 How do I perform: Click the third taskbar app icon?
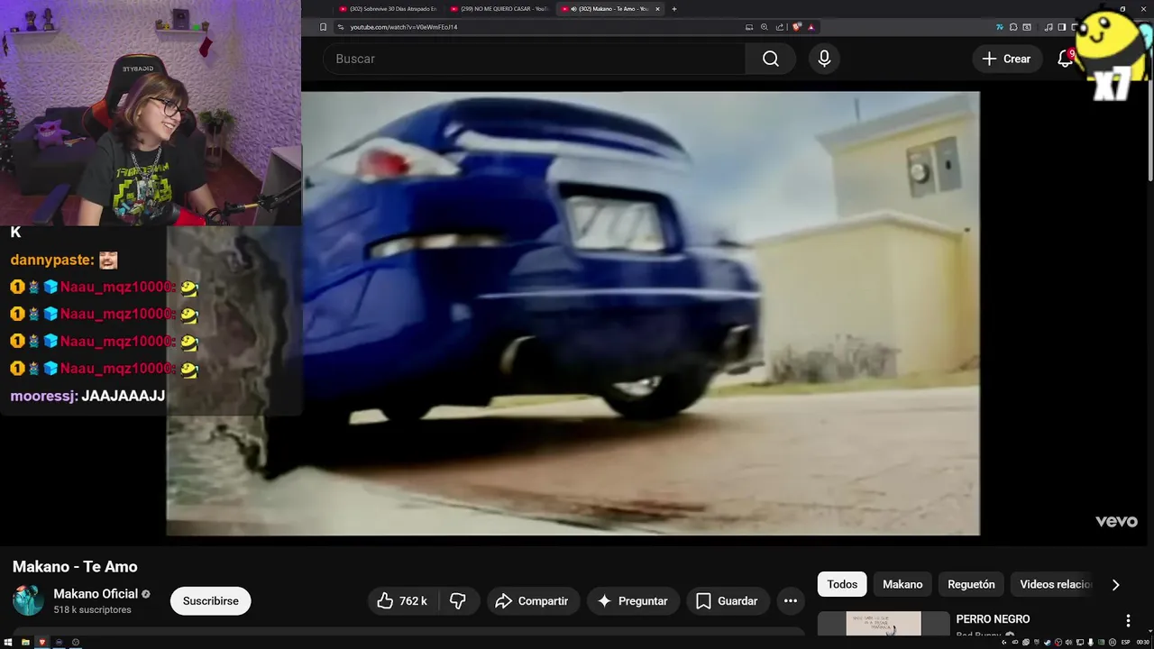pyautogui.click(x=59, y=642)
